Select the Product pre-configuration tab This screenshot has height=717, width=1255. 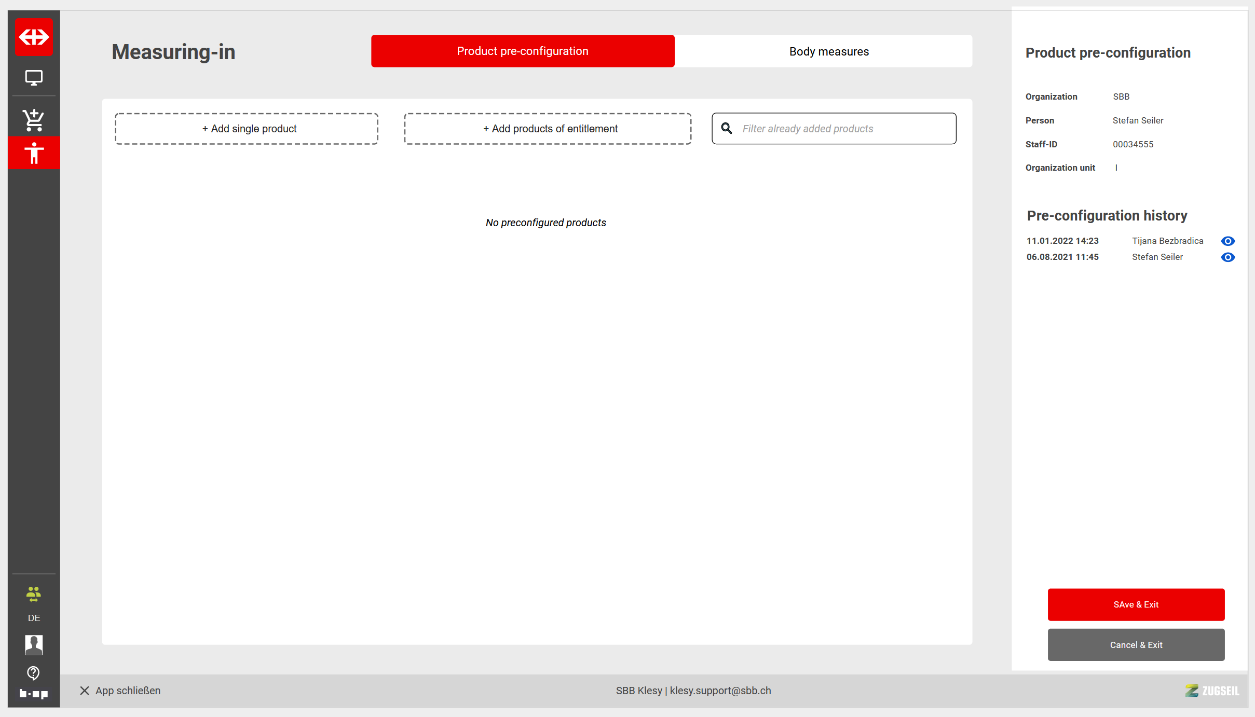[x=522, y=51]
